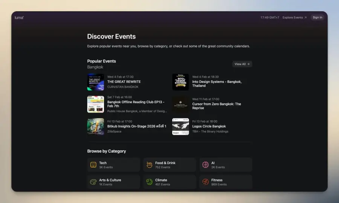The width and height of the screenshot is (339, 203).
Task: Click the Fitness 969 Events count
Action: click(219, 185)
